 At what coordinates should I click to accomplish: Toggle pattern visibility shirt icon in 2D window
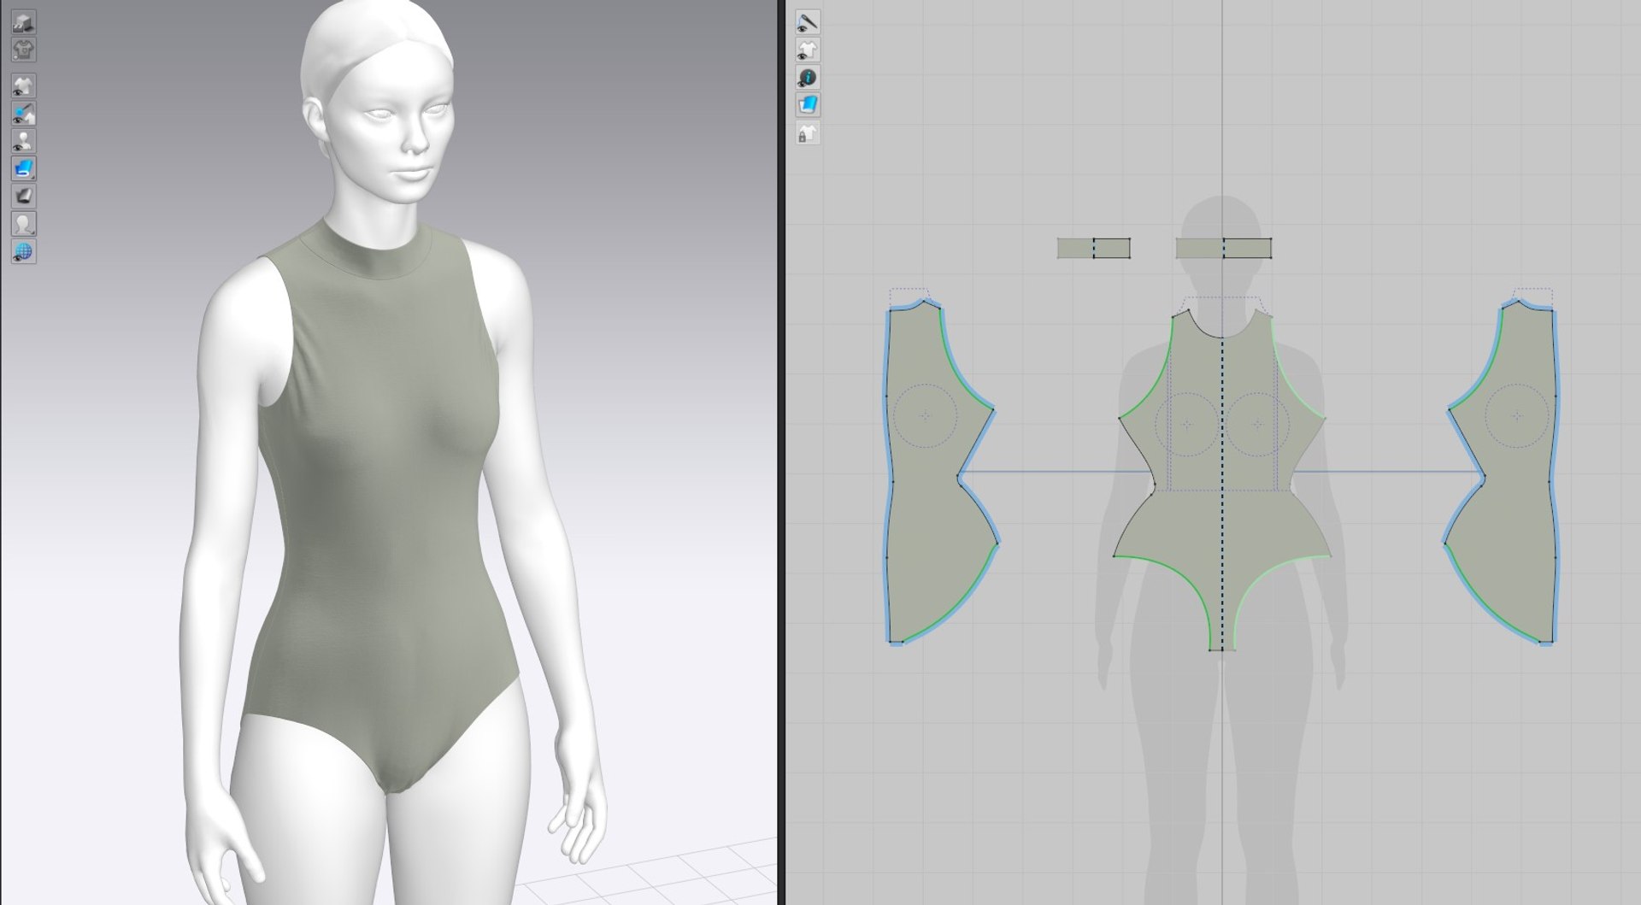(x=808, y=50)
